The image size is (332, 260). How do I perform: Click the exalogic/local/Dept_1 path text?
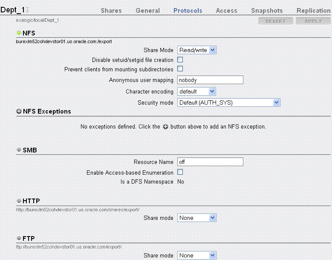(x=38, y=20)
